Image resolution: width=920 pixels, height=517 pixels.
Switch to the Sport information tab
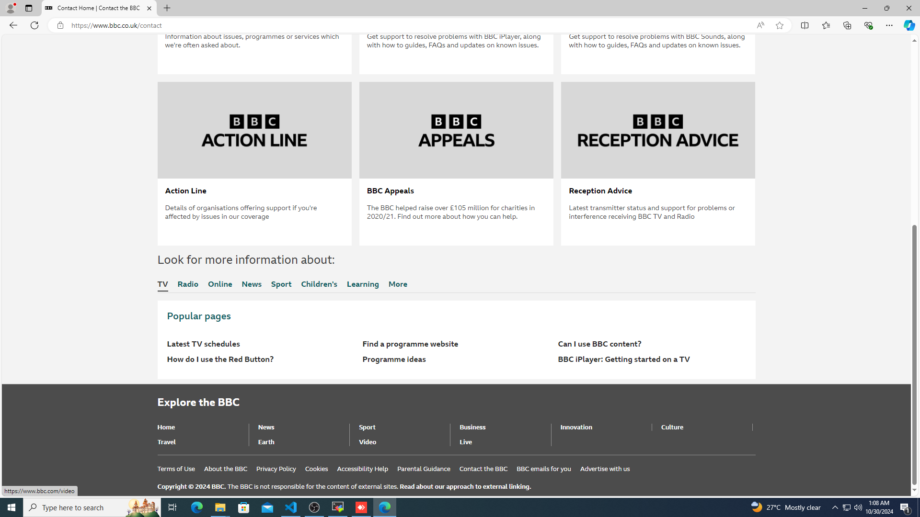(x=281, y=284)
